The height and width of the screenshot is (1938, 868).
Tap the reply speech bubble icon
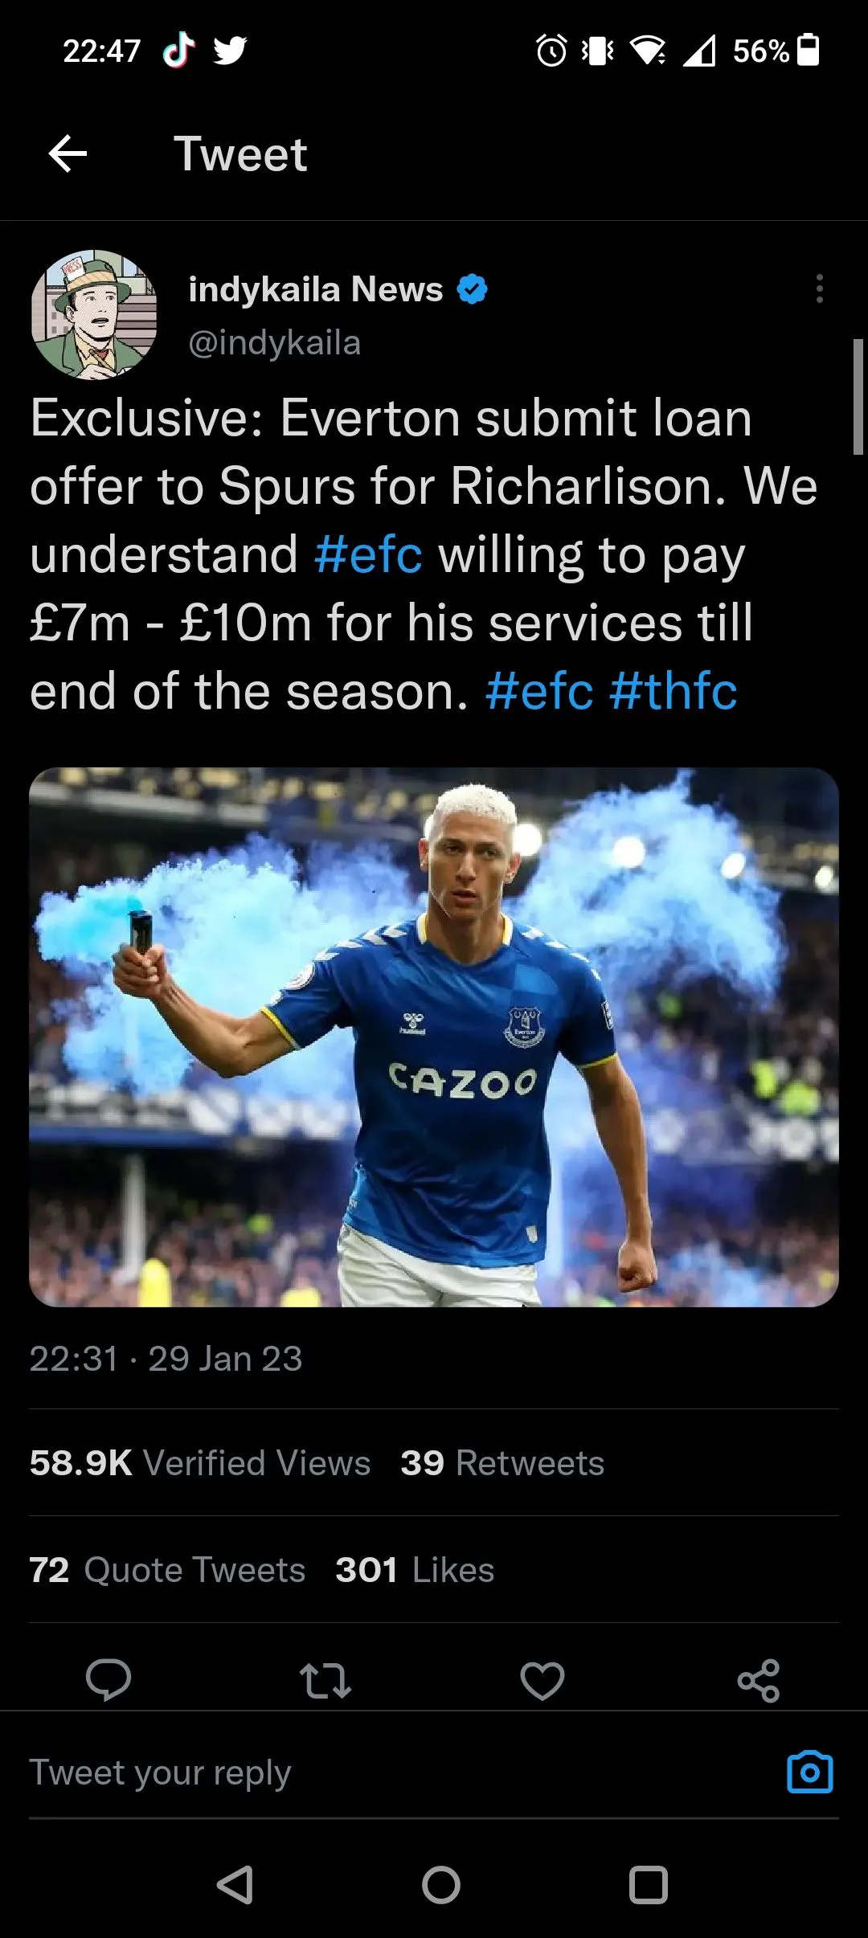108,1678
